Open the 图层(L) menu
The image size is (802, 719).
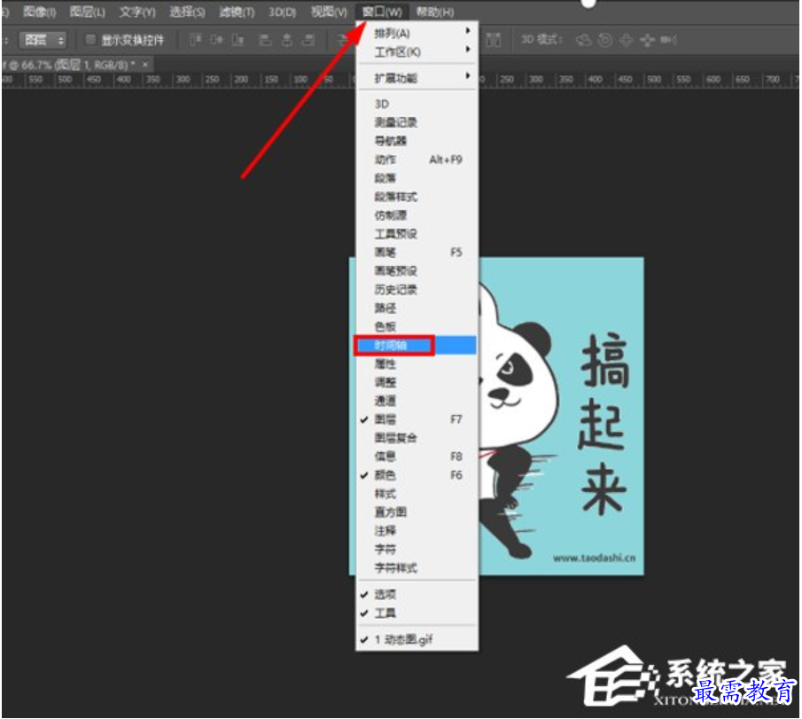click(x=87, y=12)
